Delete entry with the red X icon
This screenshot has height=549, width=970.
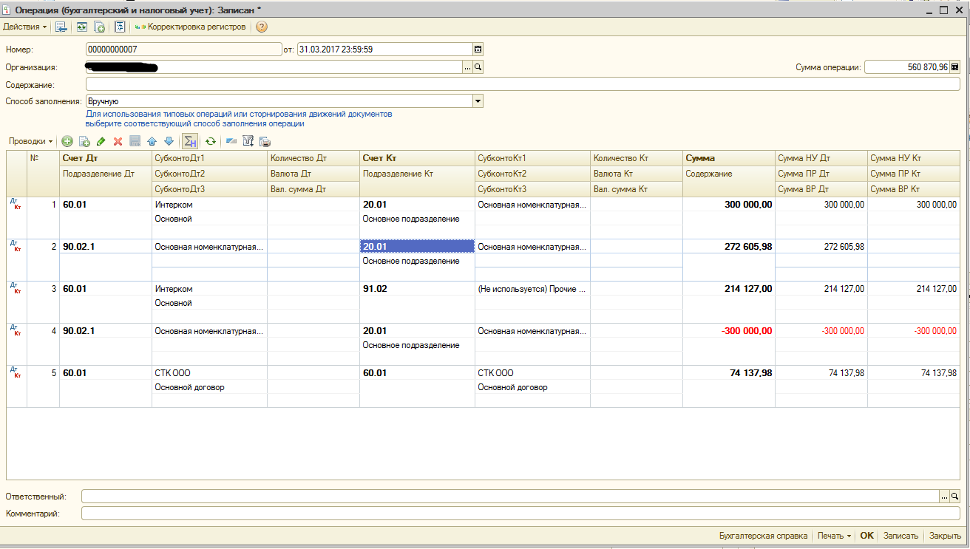point(118,141)
